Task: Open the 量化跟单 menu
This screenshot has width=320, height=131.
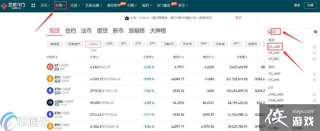Action: (x=114, y=5)
